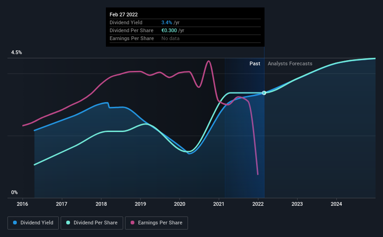Click the 4.5% y-axis label

point(16,53)
